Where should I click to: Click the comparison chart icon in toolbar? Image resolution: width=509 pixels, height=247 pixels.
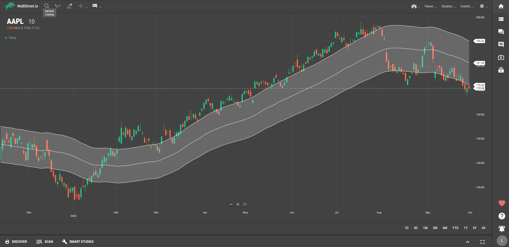pyautogui.click(x=58, y=6)
